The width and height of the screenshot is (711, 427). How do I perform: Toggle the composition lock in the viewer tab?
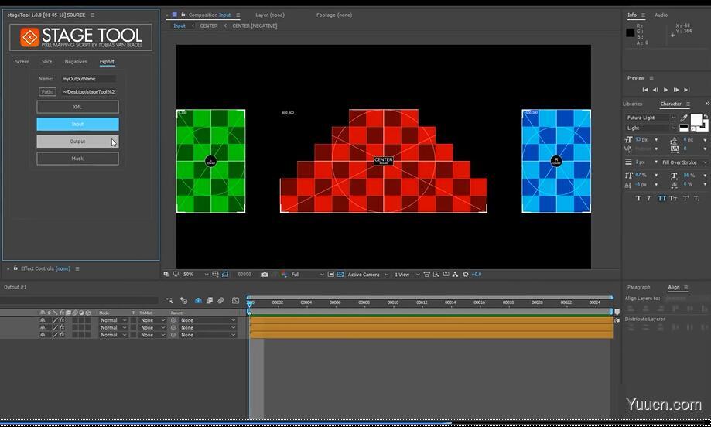pyautogui.click(x=183, y=15)
